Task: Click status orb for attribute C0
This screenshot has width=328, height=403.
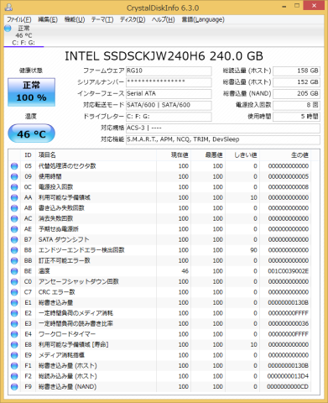Action: (14, 281)
